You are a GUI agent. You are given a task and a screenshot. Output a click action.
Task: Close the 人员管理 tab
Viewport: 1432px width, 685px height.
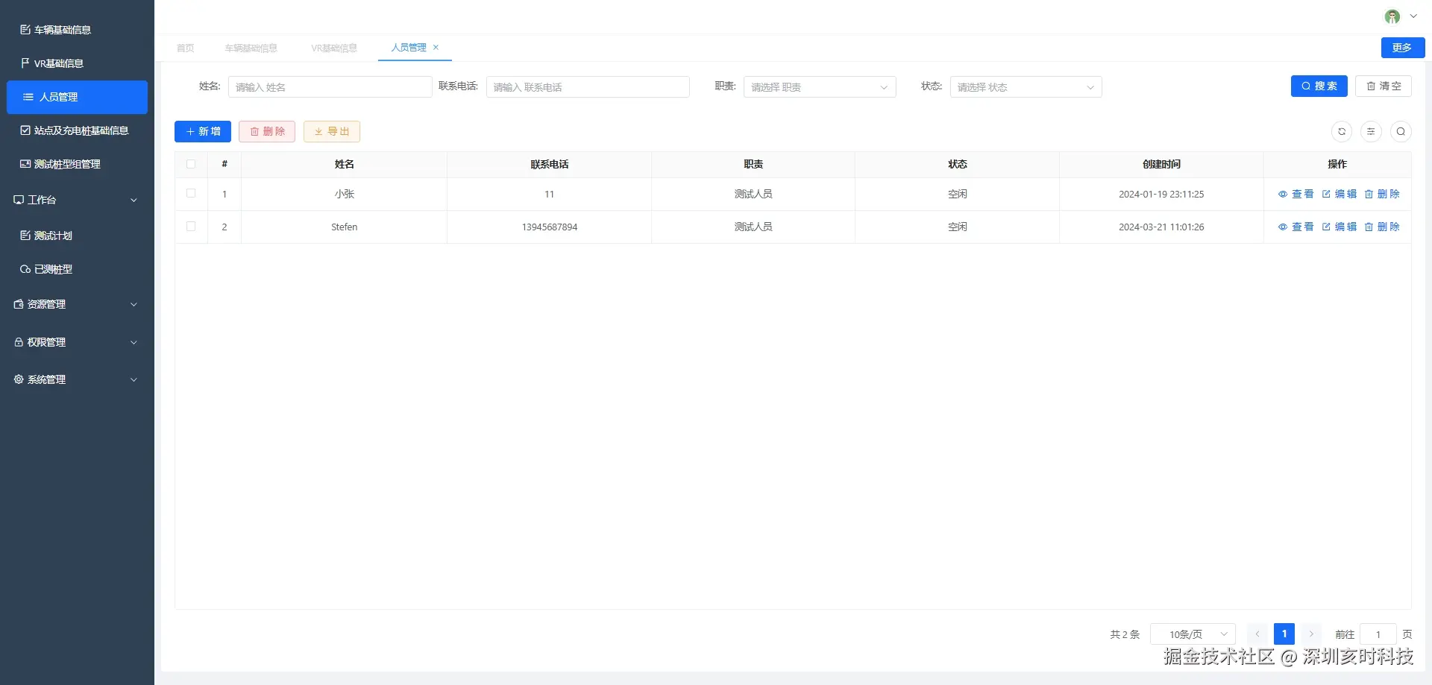coord(436,47)
